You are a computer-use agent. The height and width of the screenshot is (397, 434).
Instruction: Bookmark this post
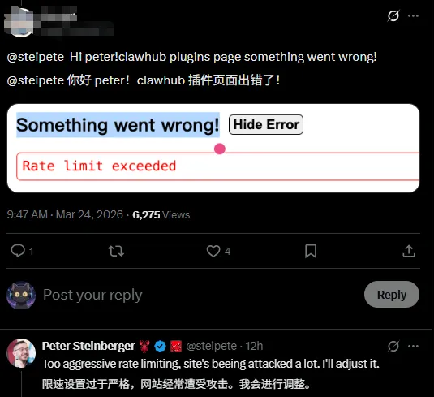click(x=311, y=251)
